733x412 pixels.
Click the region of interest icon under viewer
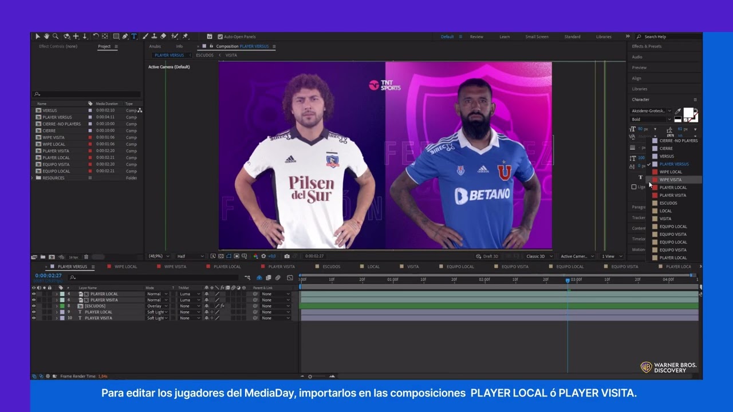[237, 256]
